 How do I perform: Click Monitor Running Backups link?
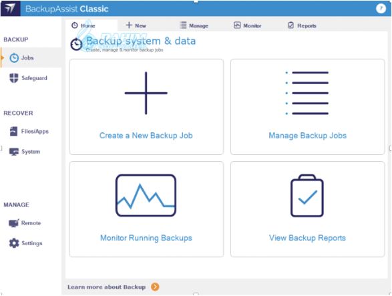coord(146,238)
